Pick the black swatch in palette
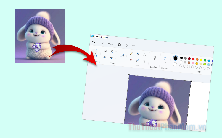 pos(181,58)
